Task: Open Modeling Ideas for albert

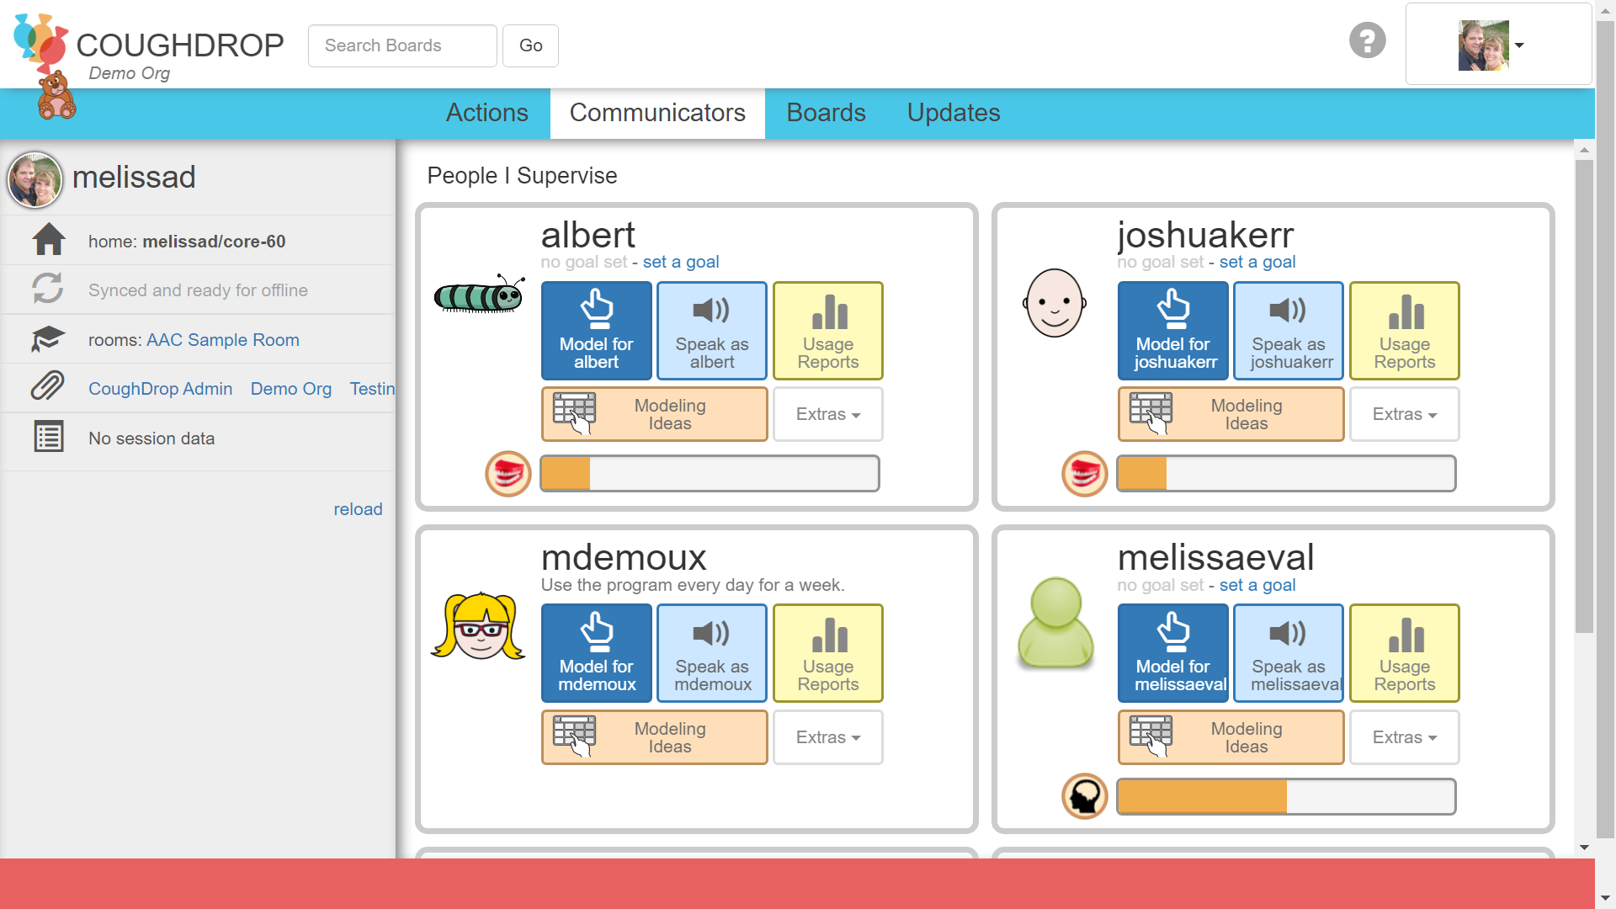Action: 655,414
